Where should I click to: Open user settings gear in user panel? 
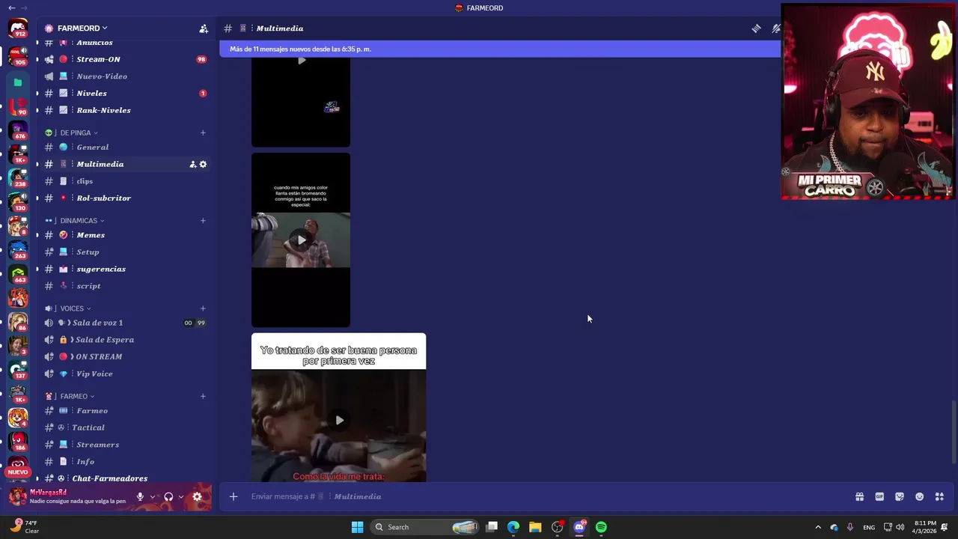click(197, 496)
